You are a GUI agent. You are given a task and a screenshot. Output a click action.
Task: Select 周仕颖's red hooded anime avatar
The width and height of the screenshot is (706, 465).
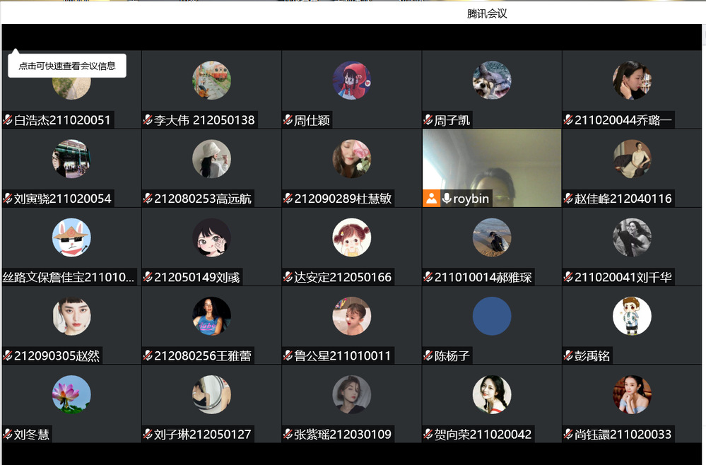352,80
